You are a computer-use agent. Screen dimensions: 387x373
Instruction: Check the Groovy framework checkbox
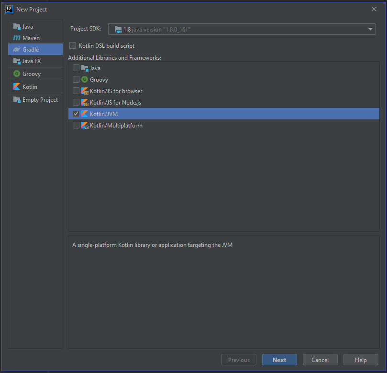[x=76, y=79]
